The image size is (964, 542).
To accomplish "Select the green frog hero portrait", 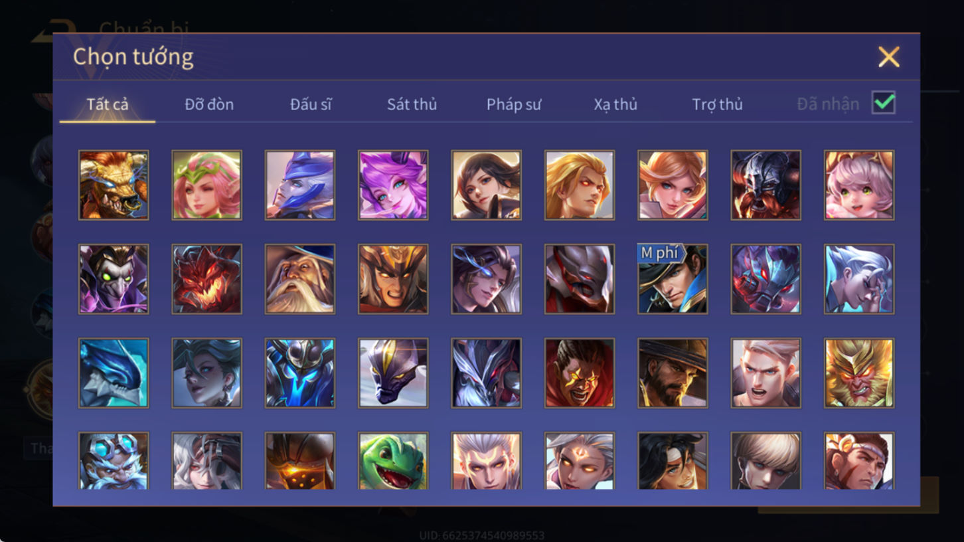I will click(393, 461).
